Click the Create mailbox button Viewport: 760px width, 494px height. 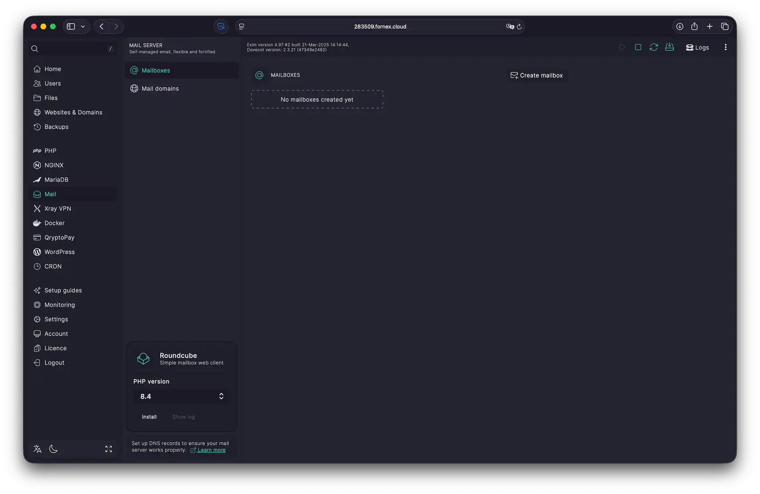tap(537, 75)
